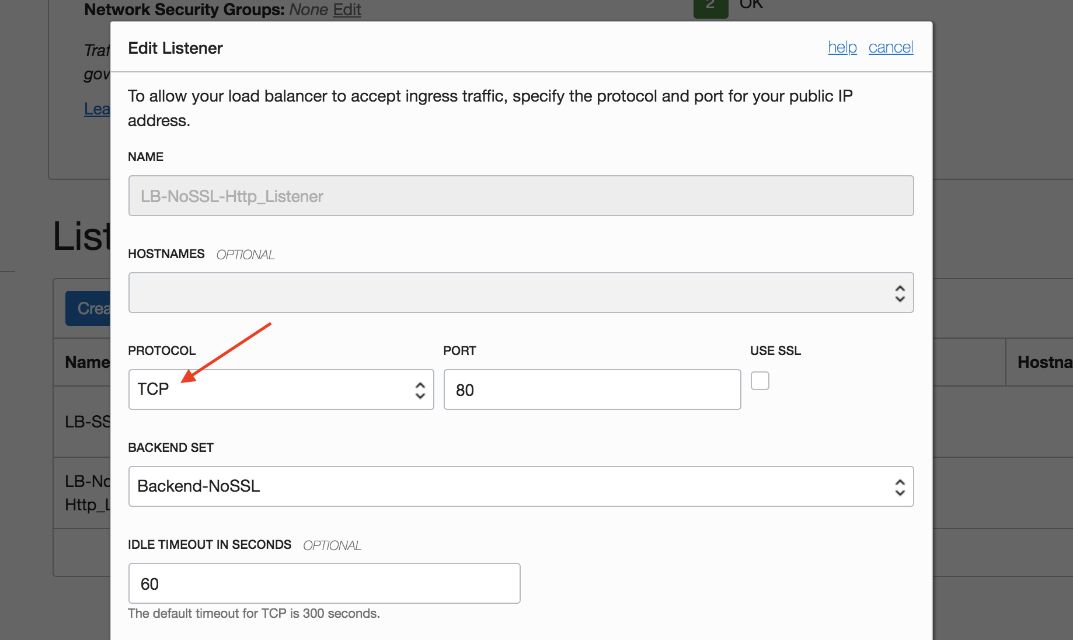Open the help link in dialog header
This screenshot has width=1073, height=640.
(x=842, y=47)
